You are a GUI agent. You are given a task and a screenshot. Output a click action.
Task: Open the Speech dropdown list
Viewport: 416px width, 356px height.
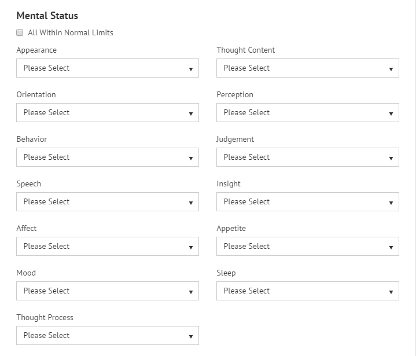click(108, 202)
